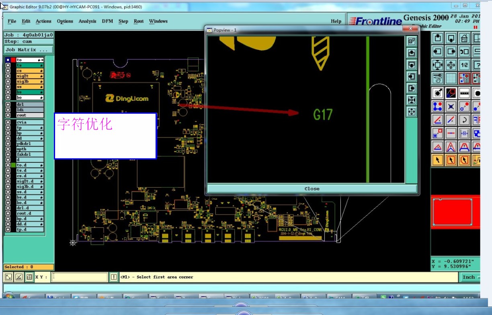This screenshot has width=492, height=315.
Task: Click the Popview zoom in icon
Action: click(412, 100)
